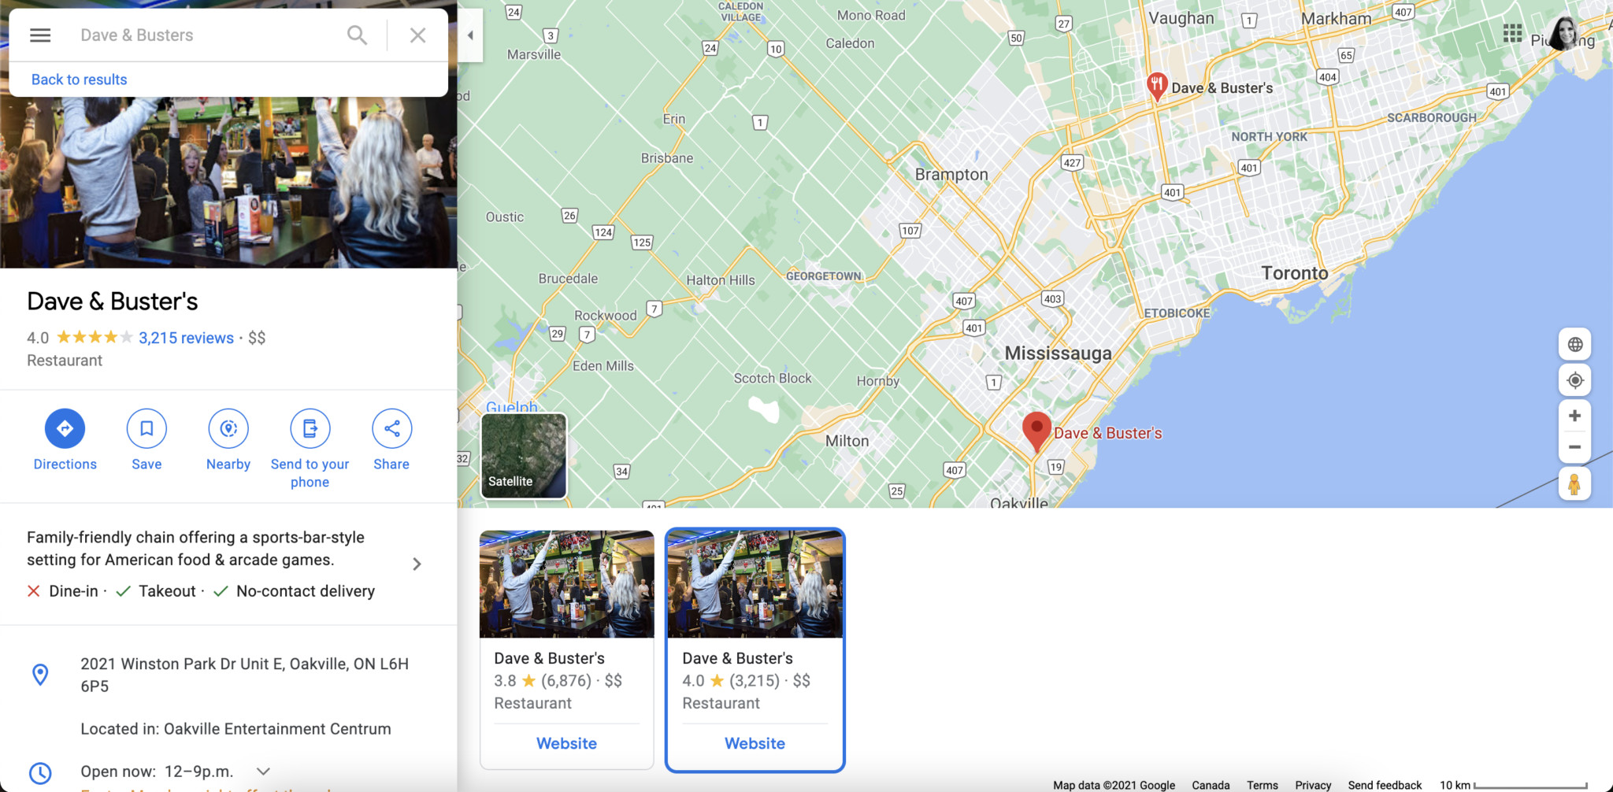Save this place to a list

(146, 441)
